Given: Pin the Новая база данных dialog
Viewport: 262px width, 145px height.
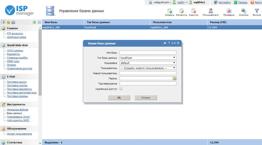Looking at the screenshot, I should 165,43.
